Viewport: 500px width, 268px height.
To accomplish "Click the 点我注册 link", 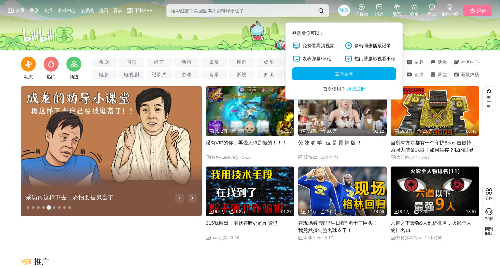I will click(356, 89).
